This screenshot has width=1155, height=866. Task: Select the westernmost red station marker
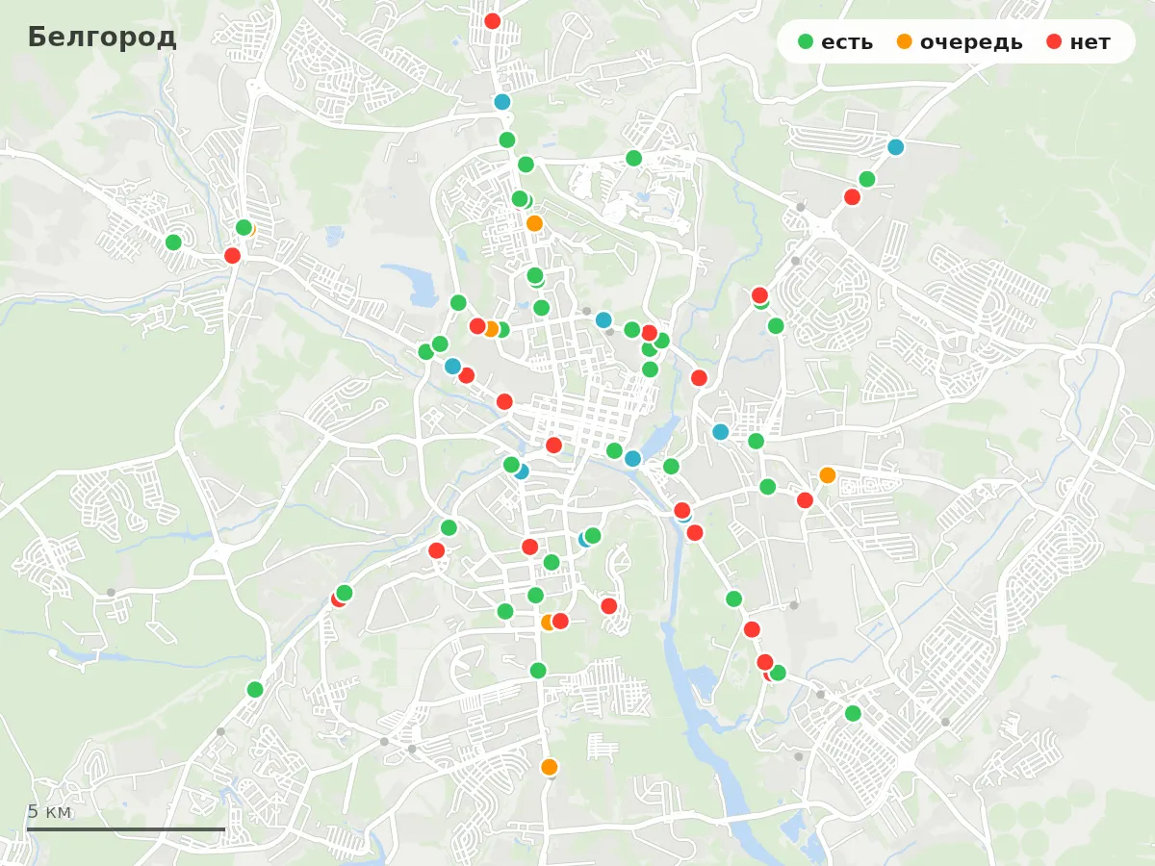(232, 256)
